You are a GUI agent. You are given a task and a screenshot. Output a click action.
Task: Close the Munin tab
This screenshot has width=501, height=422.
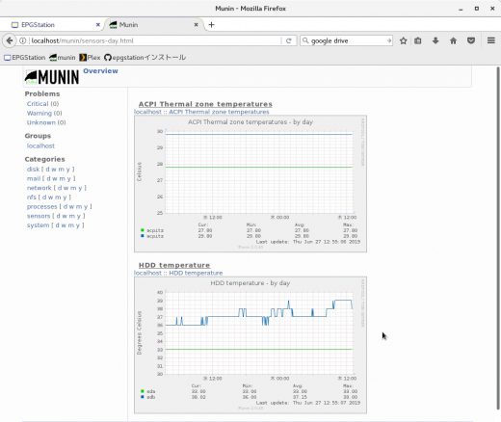196,25
